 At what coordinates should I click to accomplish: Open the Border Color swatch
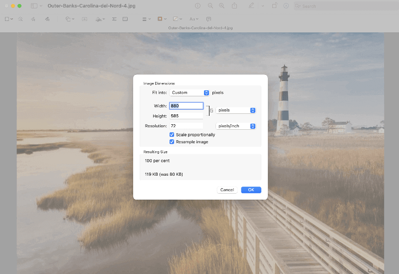click(161, 19)
